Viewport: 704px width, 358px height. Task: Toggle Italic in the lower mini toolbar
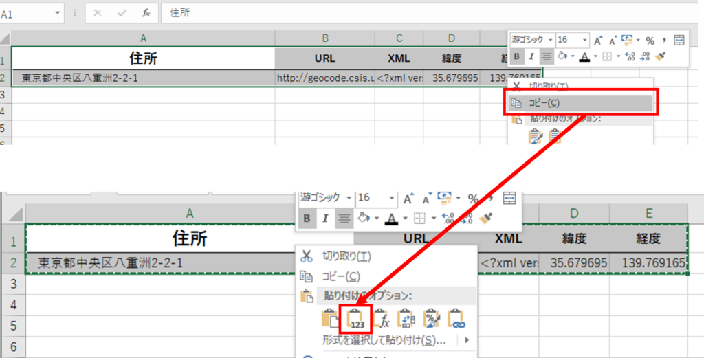tap(324, 219)
